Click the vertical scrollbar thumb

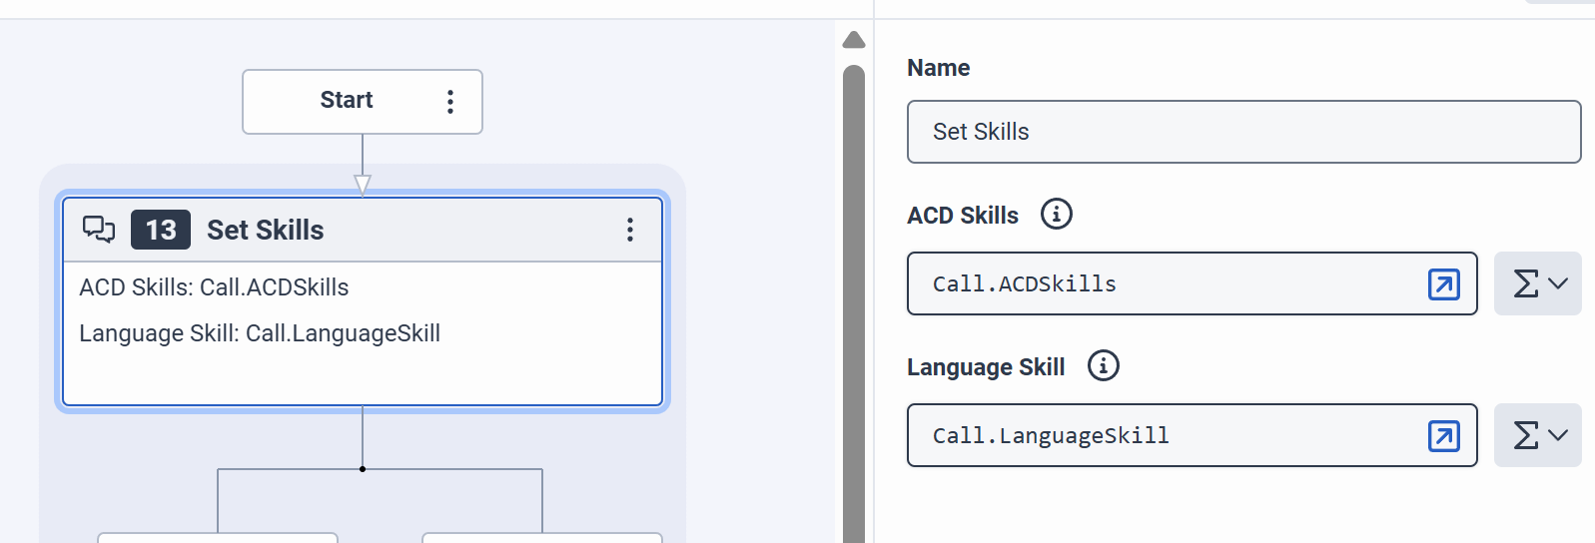click(854, 299)
